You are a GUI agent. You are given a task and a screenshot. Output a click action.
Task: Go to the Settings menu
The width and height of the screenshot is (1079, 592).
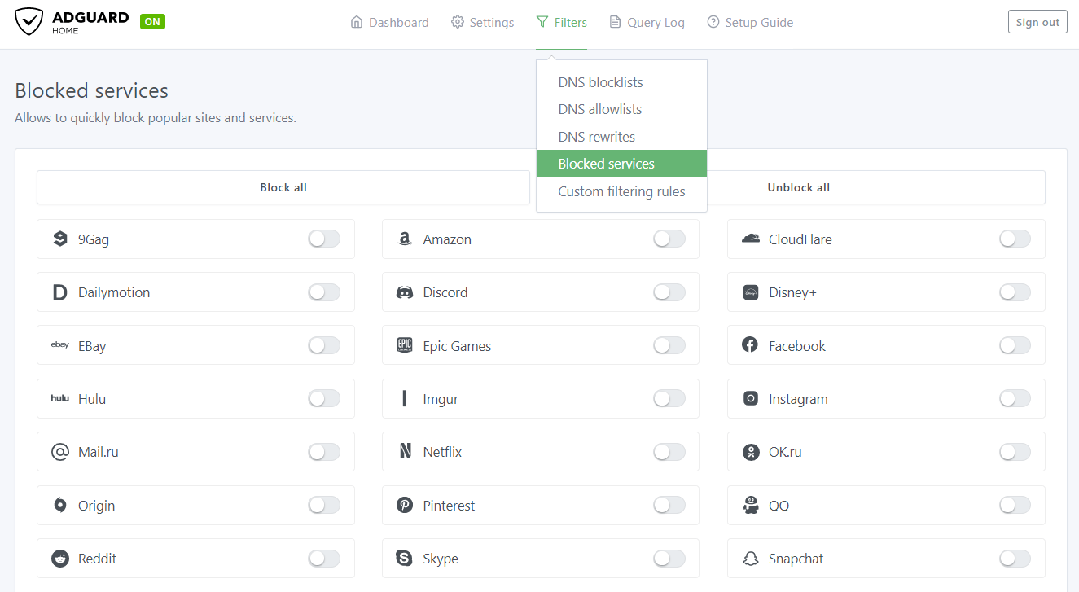tap(482, 23)
